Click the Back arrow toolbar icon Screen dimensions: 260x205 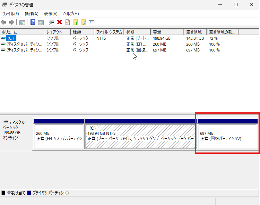[x=4, y=22]
